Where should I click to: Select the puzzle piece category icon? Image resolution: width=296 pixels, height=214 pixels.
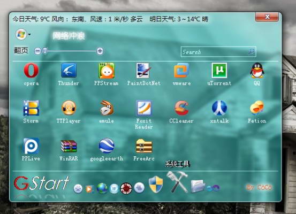click(139, 188)
